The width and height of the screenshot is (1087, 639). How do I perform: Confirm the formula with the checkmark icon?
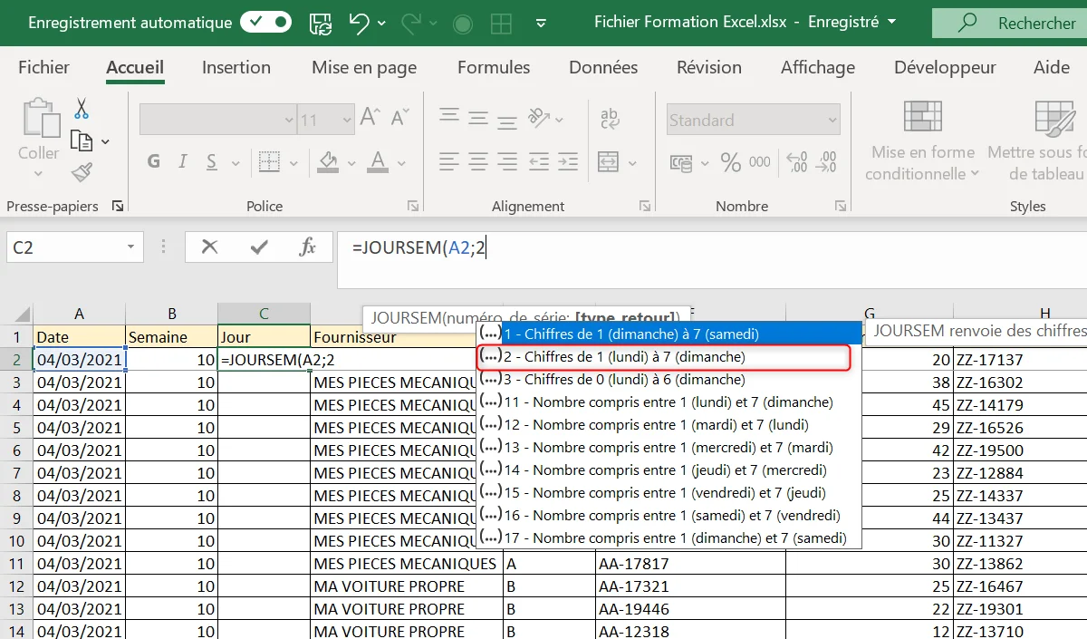tap(259, 247)
